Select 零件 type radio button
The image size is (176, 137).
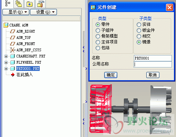click(x=98, y=24)
